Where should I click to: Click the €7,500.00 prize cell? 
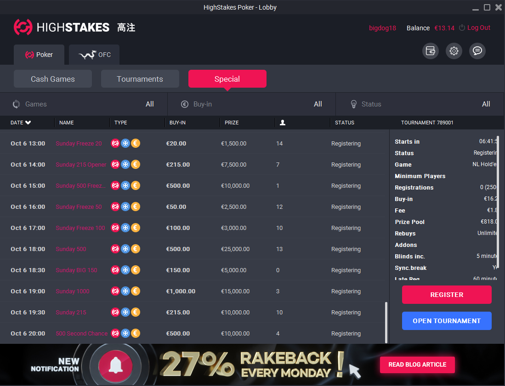[233, 165]
